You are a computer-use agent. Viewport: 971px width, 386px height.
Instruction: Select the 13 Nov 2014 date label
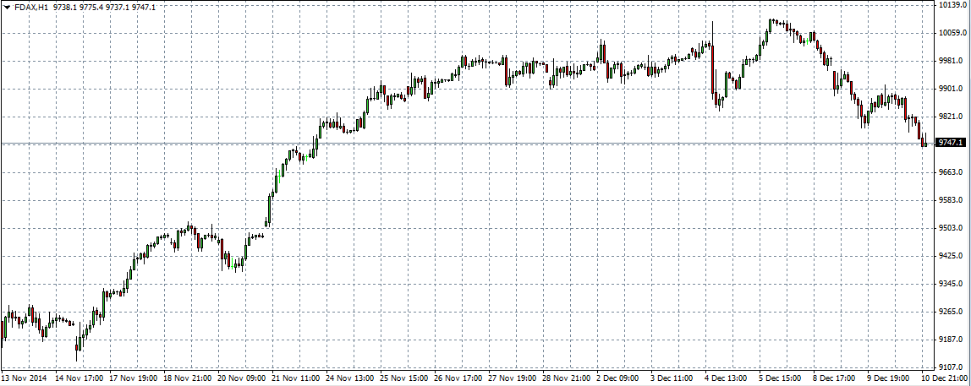25,379
